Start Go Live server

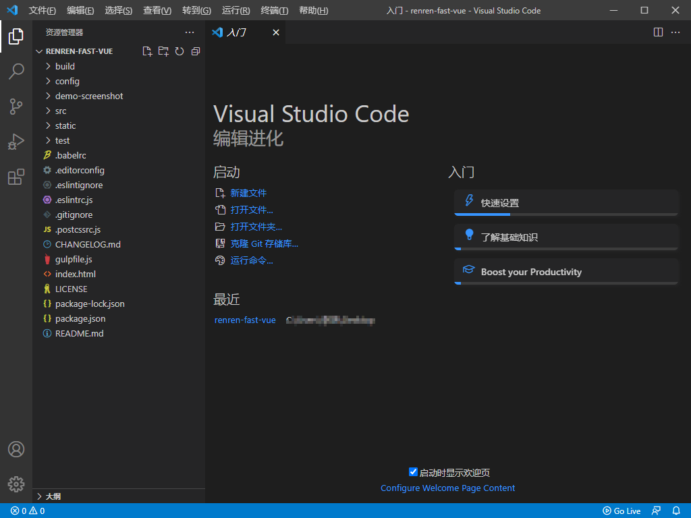pos(621,511)
